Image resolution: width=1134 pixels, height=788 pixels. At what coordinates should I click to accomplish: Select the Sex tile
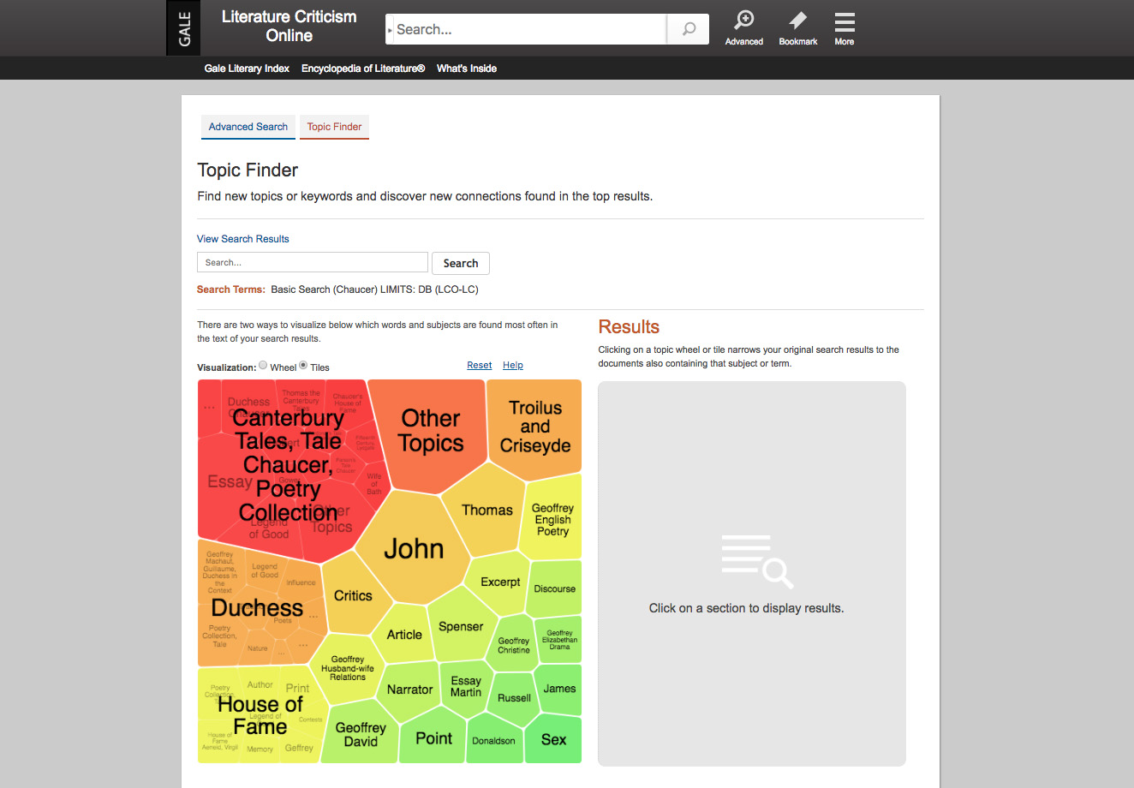[553, 739]
